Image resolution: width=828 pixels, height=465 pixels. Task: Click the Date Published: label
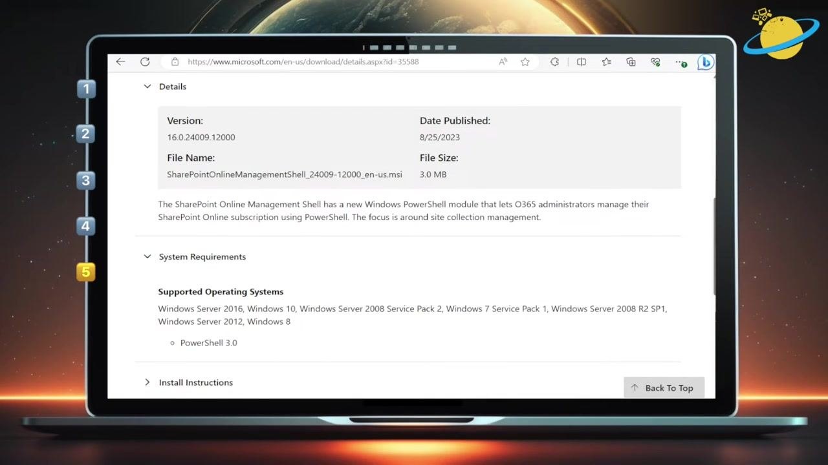(x=455, y=121)
